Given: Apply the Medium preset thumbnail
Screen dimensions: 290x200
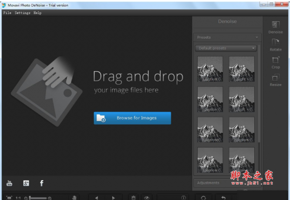Looking at the screenshot, I should click(242, 129).
